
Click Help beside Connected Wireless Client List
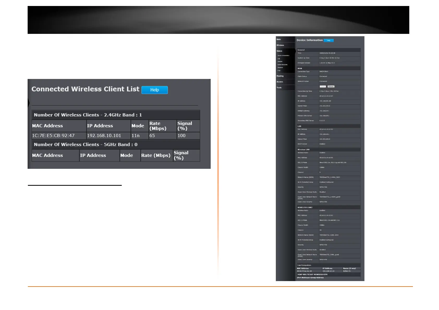(155, 90)
